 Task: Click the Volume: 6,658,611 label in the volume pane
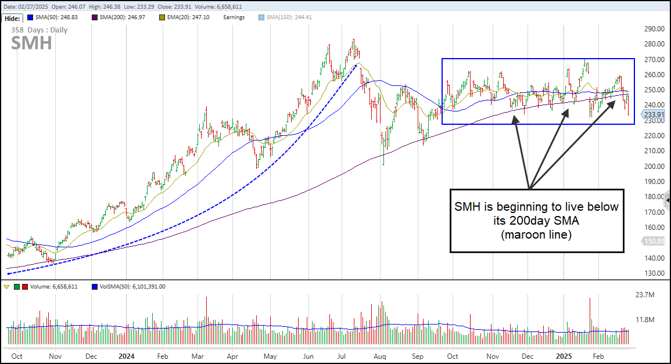(x=54, y=287)
